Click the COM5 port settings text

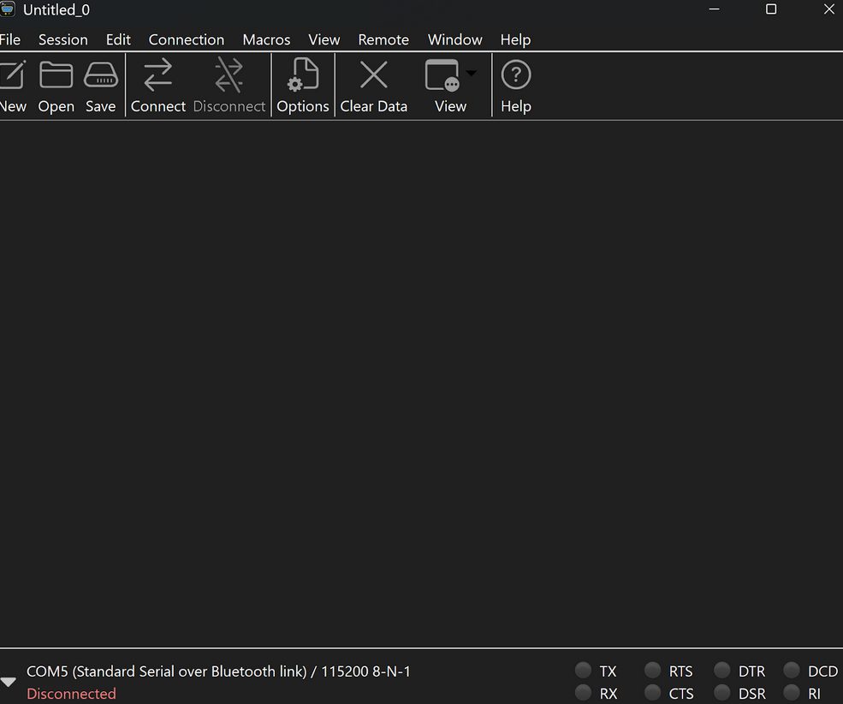click(x=218, y=671)
